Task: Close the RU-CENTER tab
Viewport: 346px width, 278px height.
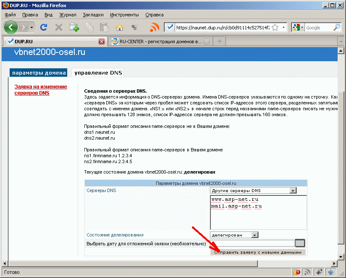Action: pyautogui.click(x=207, y=42)
